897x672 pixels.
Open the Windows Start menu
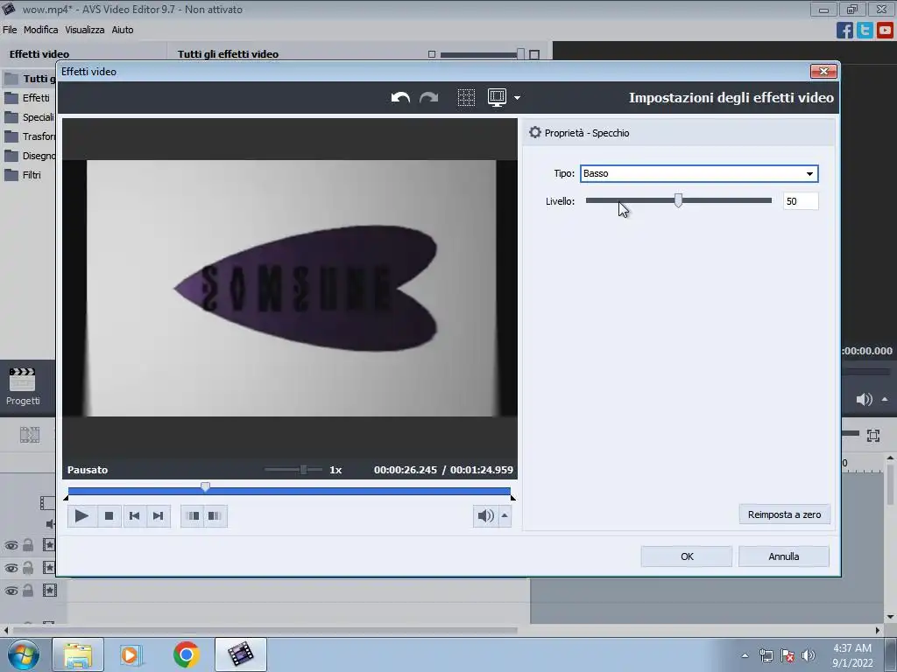pos(23,654)
